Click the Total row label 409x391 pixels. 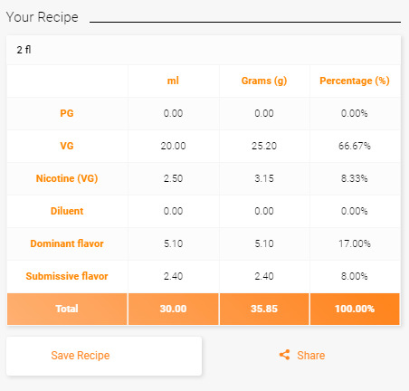tap(67, 309)
